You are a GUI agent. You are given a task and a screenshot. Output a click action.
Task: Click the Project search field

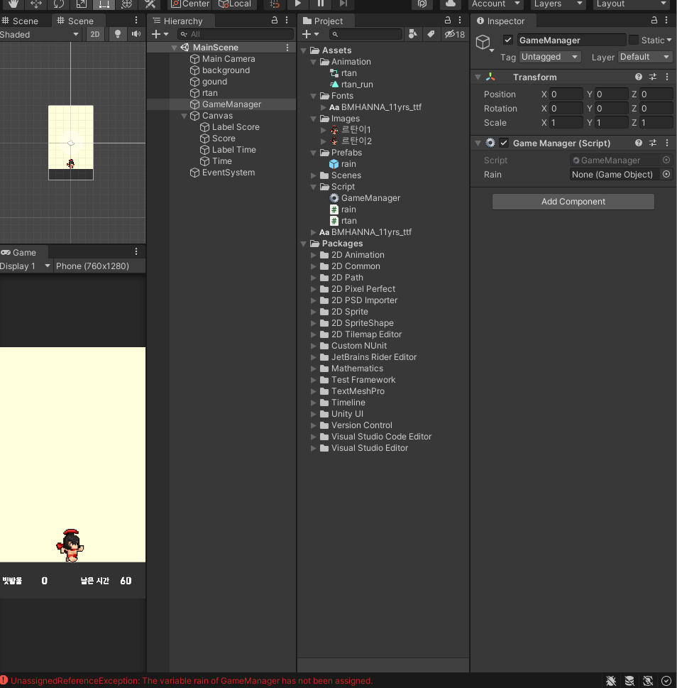pos(365,34)
